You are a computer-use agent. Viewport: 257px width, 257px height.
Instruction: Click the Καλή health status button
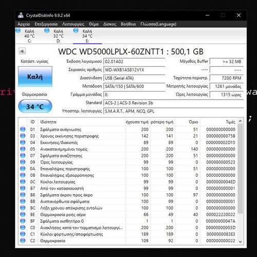tap(35, 77)
